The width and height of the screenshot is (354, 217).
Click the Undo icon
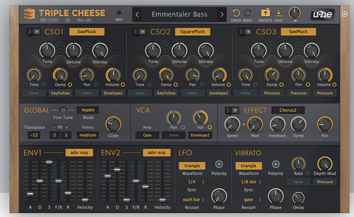(x=236, y=13)
